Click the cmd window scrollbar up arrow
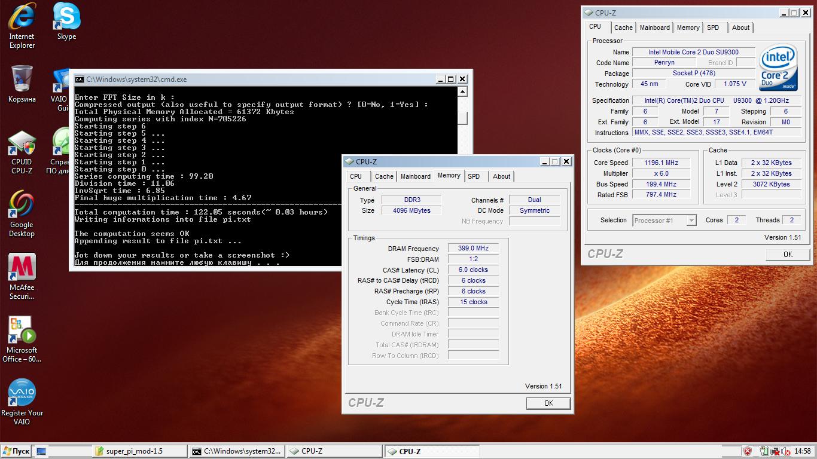This screenshot has height=459, width=817. pos(462,91)
